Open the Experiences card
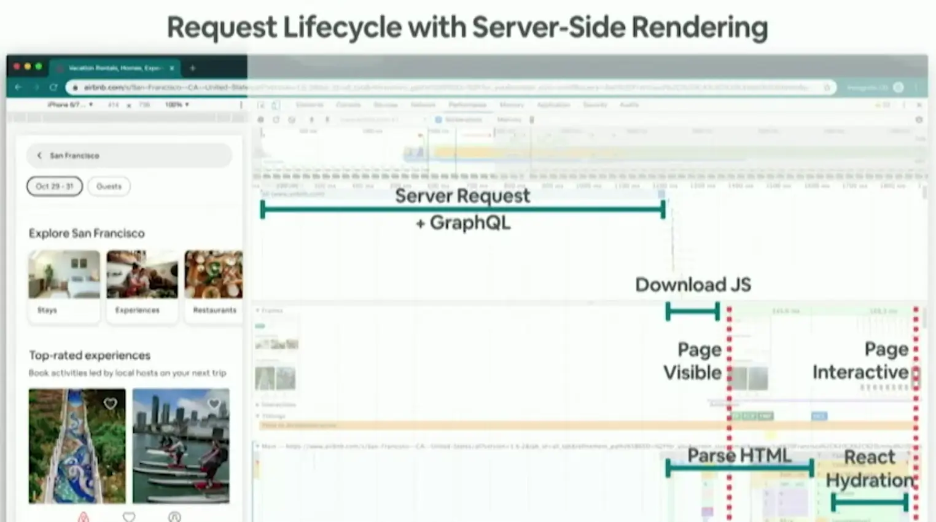The height and width of the screenshot is (522, 936). (x=142, y=286)
